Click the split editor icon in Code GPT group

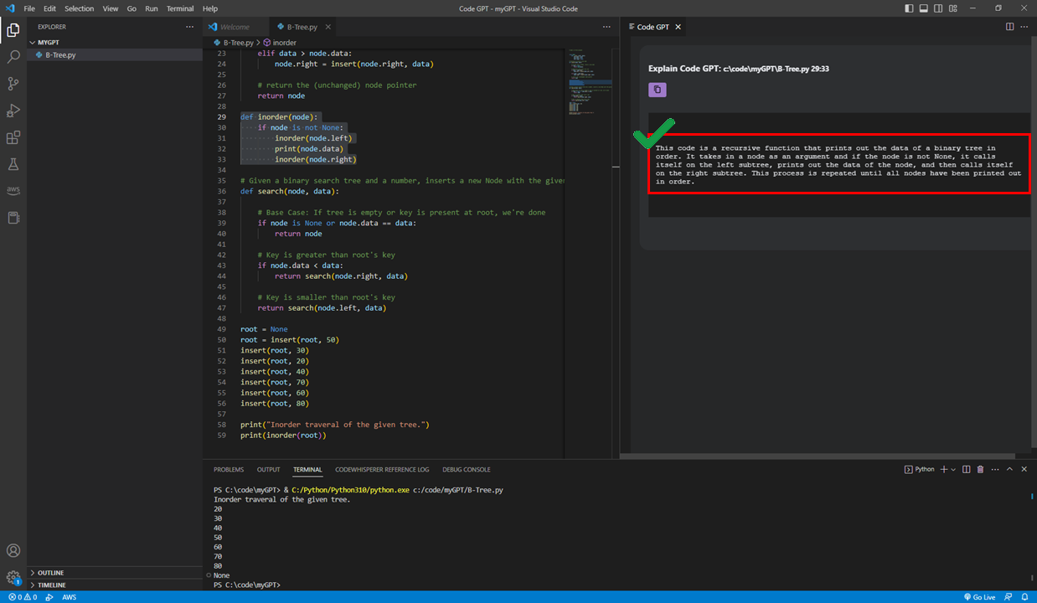pos(1009,27)
